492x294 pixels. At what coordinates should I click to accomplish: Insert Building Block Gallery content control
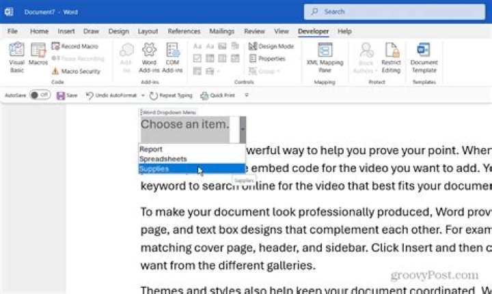235,46
